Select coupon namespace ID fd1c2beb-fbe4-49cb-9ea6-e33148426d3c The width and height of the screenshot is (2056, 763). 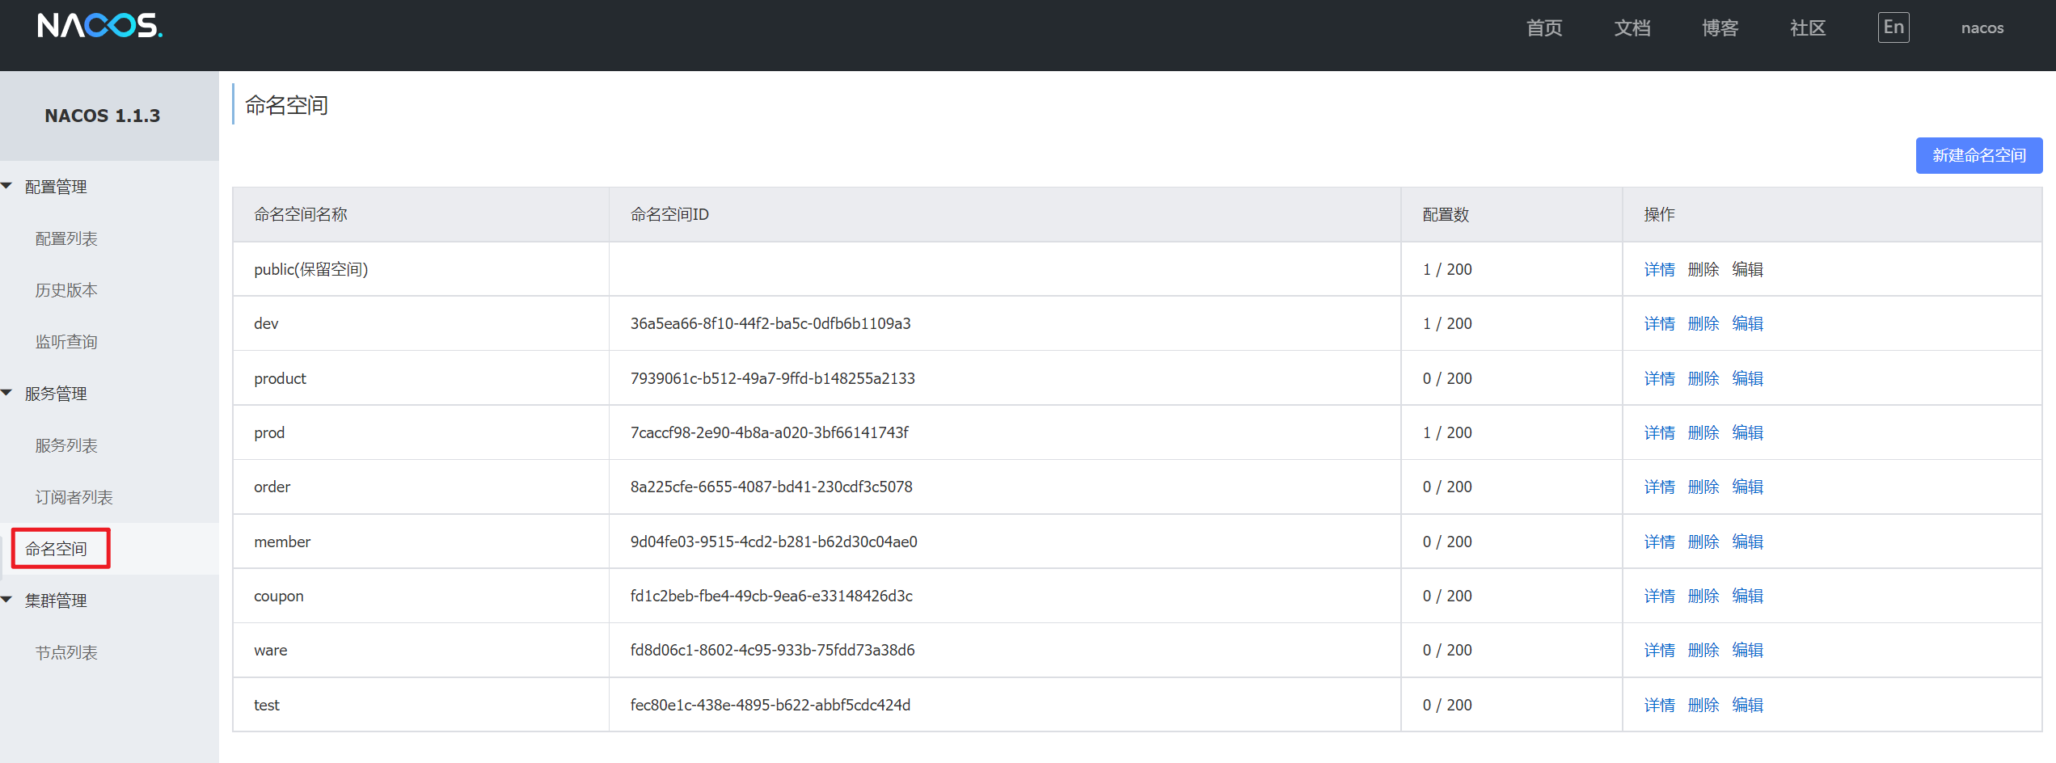(771, 596)
